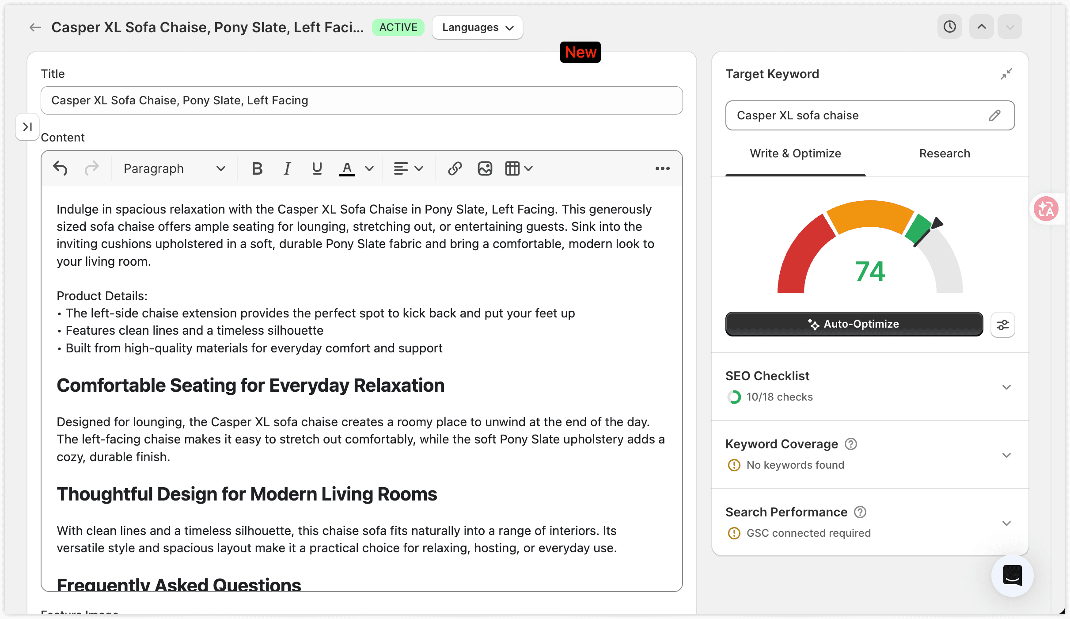This screenshot has height=619, width=1070.
Task: Click the 'Frequently Asked Questions' heading
Action: coord(179,585)
